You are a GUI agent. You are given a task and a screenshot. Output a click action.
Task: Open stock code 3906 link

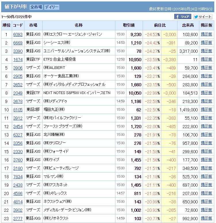pos(18,68)
